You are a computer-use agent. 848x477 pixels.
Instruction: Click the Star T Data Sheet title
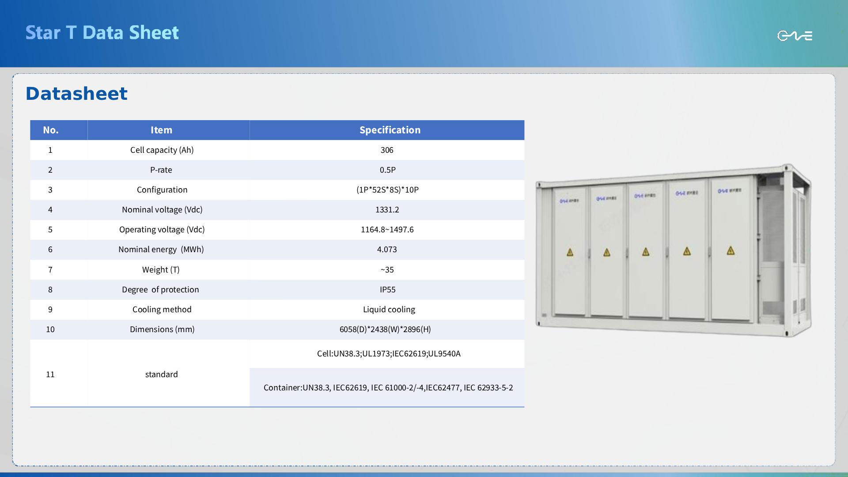click(102, 33)
